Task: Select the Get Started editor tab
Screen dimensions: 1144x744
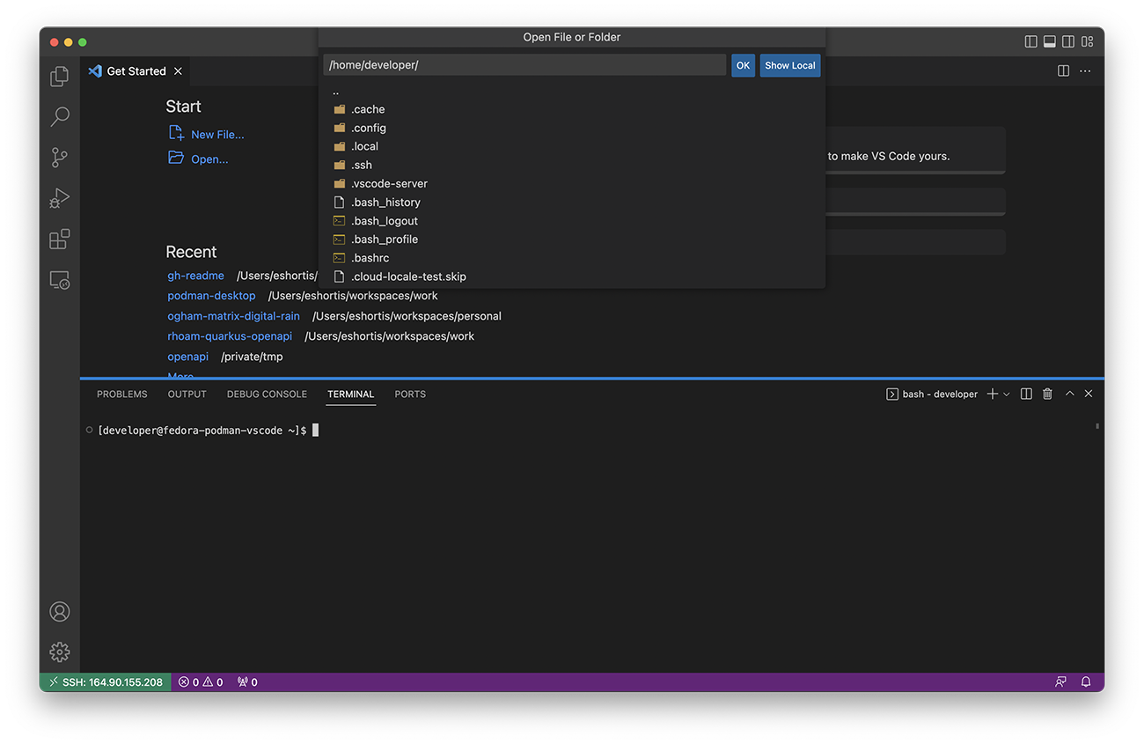Action: (x=135, y=71)
